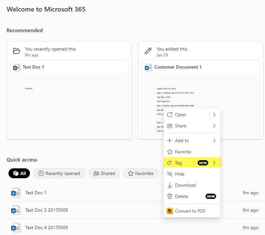Select Add to in the context menu
Viewport: 265px width, 235px height.
[x=192, y=140]
